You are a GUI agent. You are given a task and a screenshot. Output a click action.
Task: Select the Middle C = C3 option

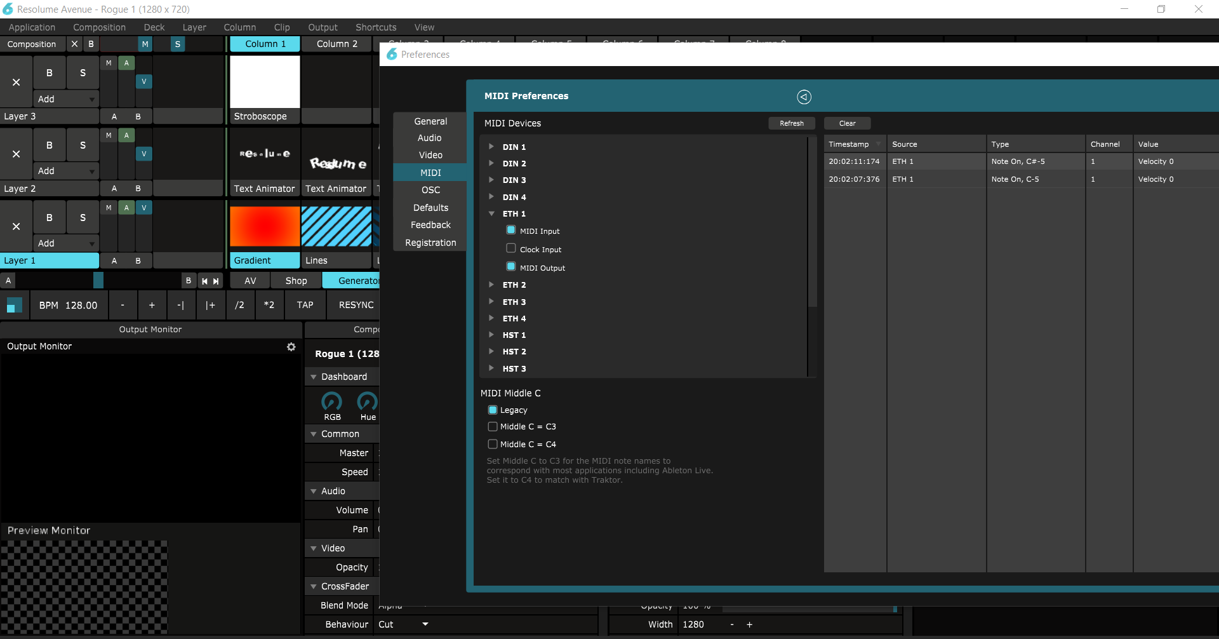click(x=493, y=427)
